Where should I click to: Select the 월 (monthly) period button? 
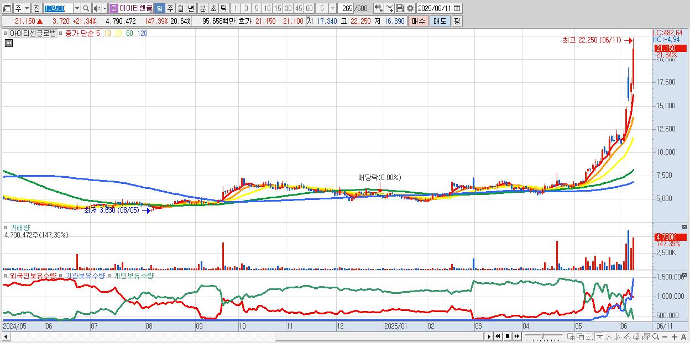(x=180, y=8)
